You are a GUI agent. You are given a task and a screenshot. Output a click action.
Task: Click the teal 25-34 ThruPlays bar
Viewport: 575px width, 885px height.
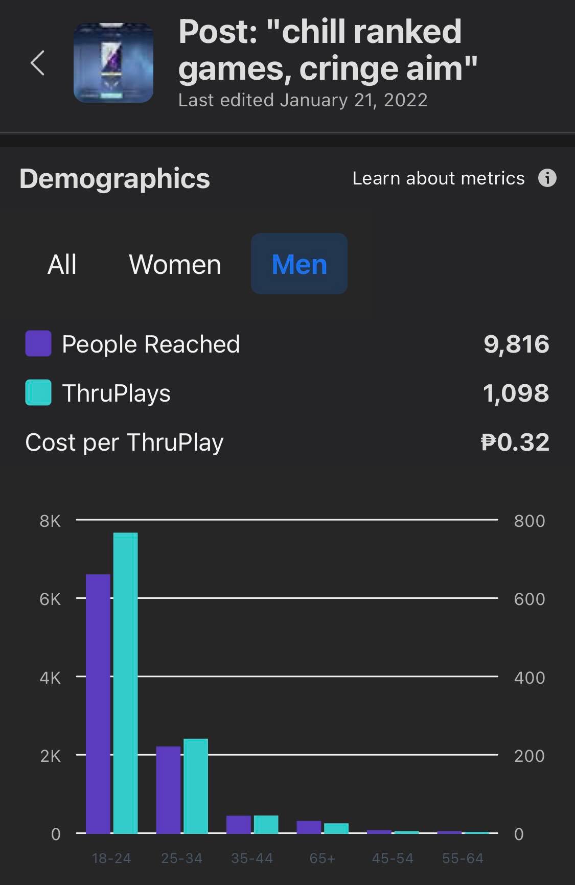point(196,786)
